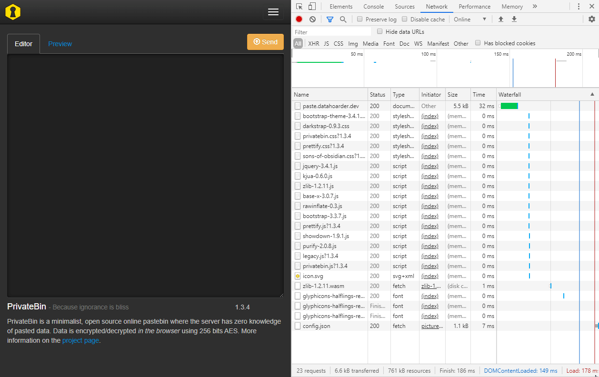Filter requests by Media type
The image size is (599, 377).
(x=370, y=43)
